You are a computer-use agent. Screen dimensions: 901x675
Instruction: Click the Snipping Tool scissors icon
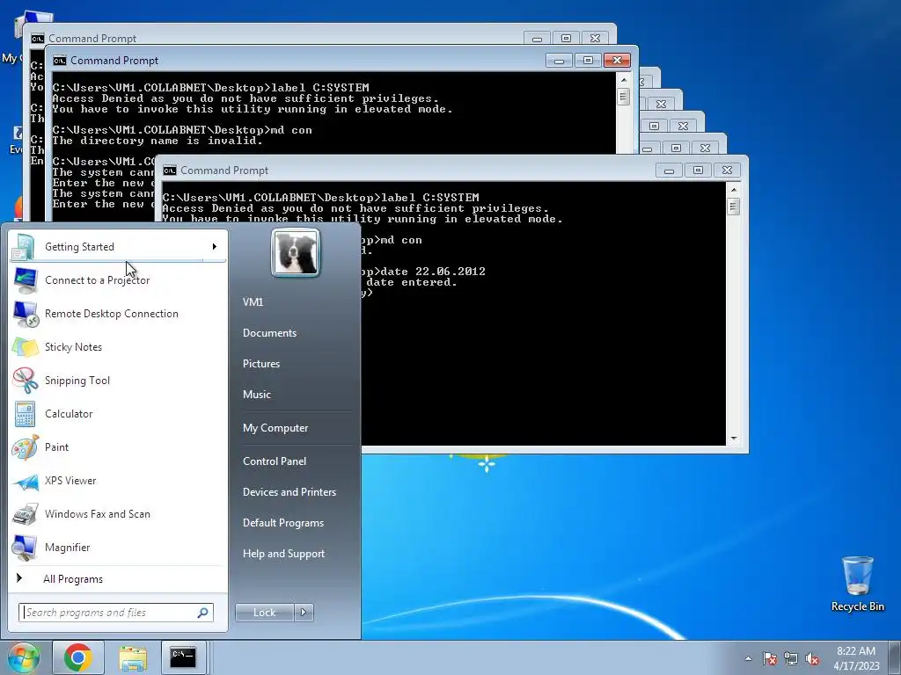pos(26,381)
